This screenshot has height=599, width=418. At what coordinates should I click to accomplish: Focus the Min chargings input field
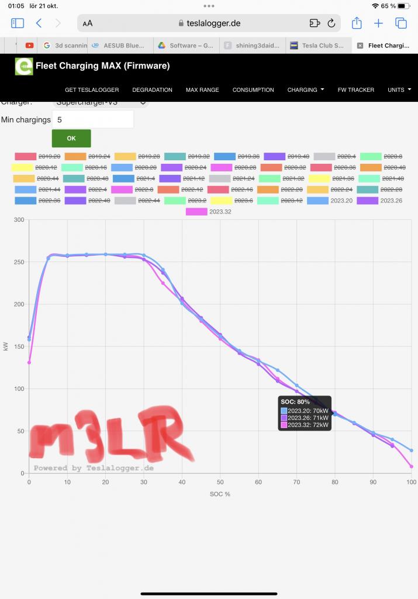coord(93,119)
